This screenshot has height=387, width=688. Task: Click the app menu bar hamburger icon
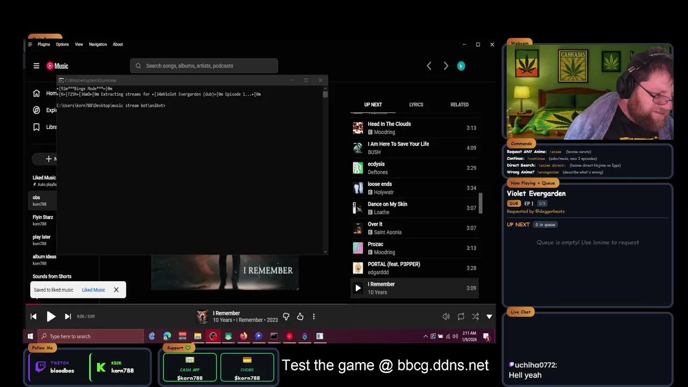[x=30, y=45]
